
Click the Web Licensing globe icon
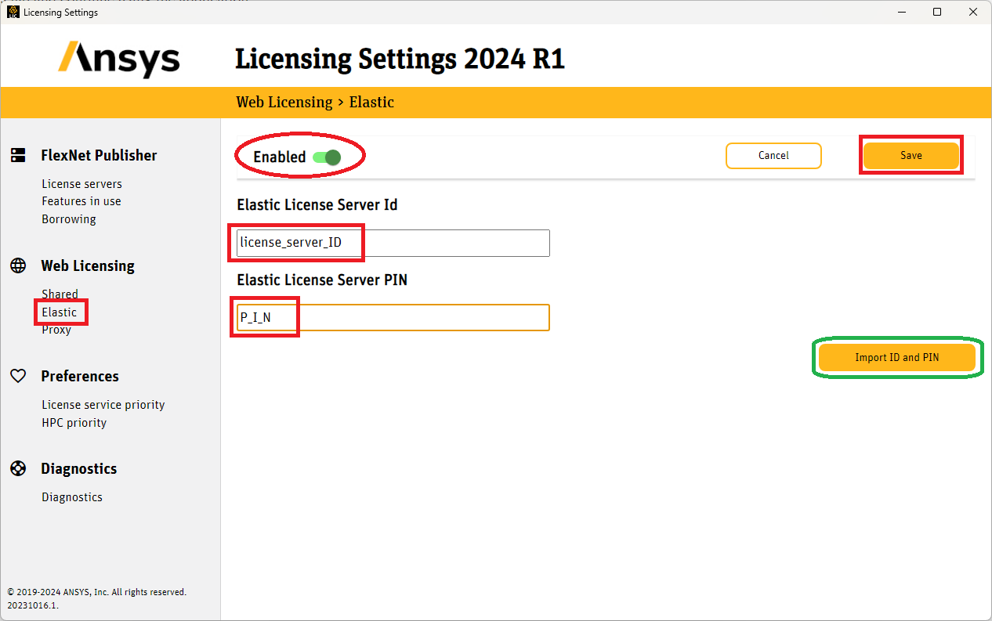[18, 265]
